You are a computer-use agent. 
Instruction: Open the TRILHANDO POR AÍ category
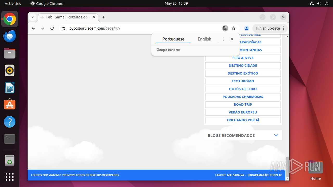pyautogui.click(x=243, y=120)
